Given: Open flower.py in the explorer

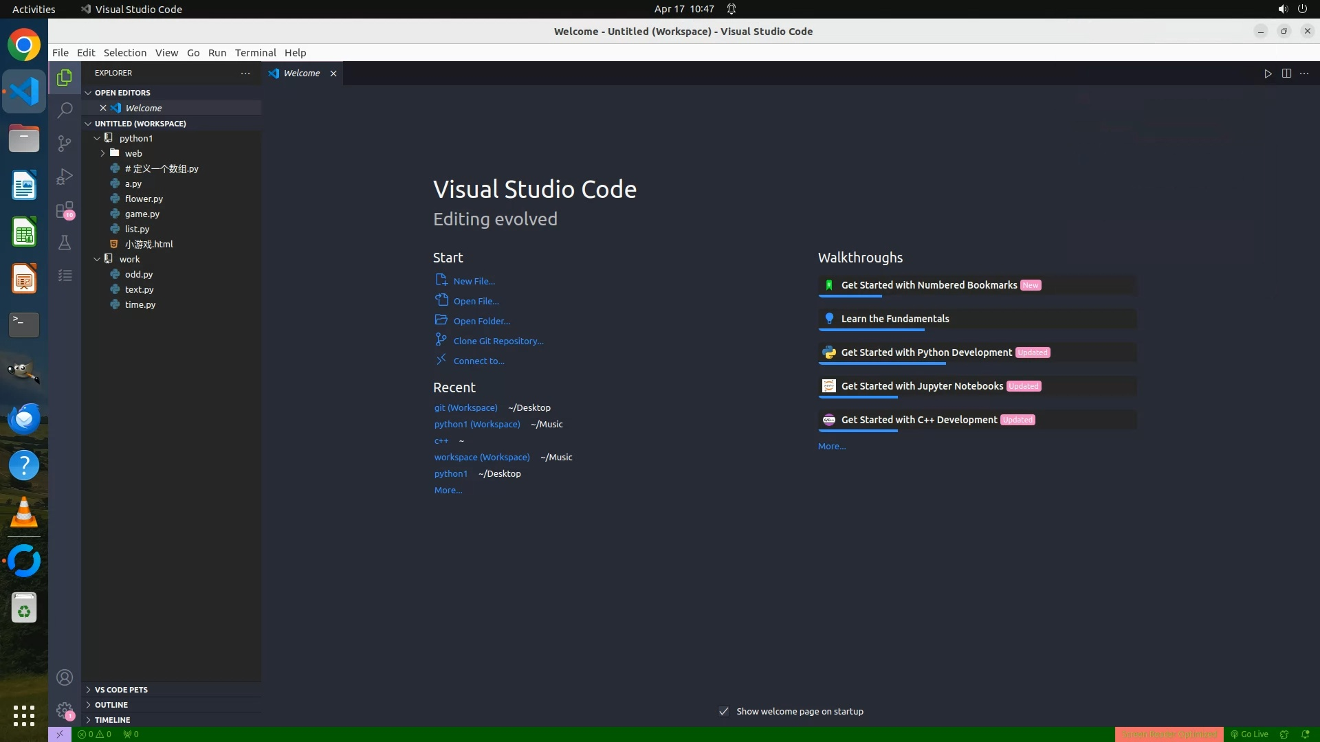Looking at the screenshot, I should (144, 199).
